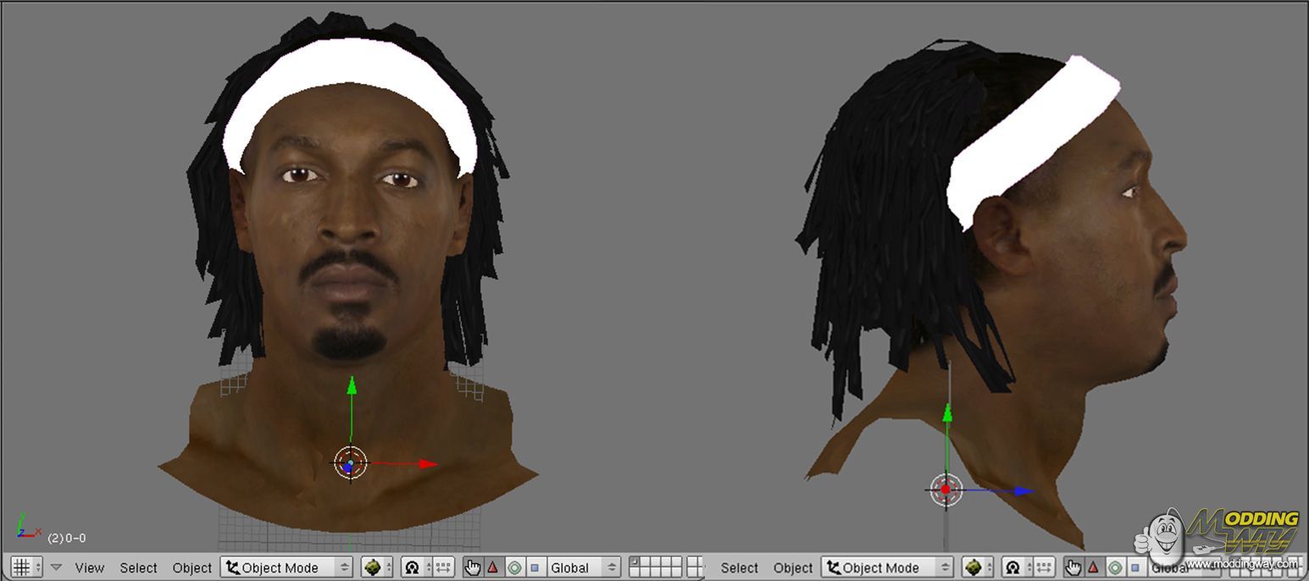This screenshot has height=581, width=1309.
Task: Enable the scale manipulator blue square, left viewport
Action: click(534, 567)
